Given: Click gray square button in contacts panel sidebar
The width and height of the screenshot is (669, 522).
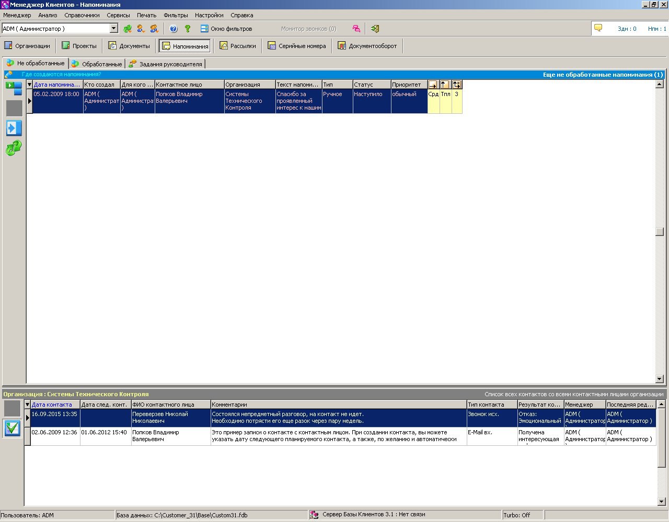Looking at the screenshot, I should pyautogui.click(x=12, y=409).
